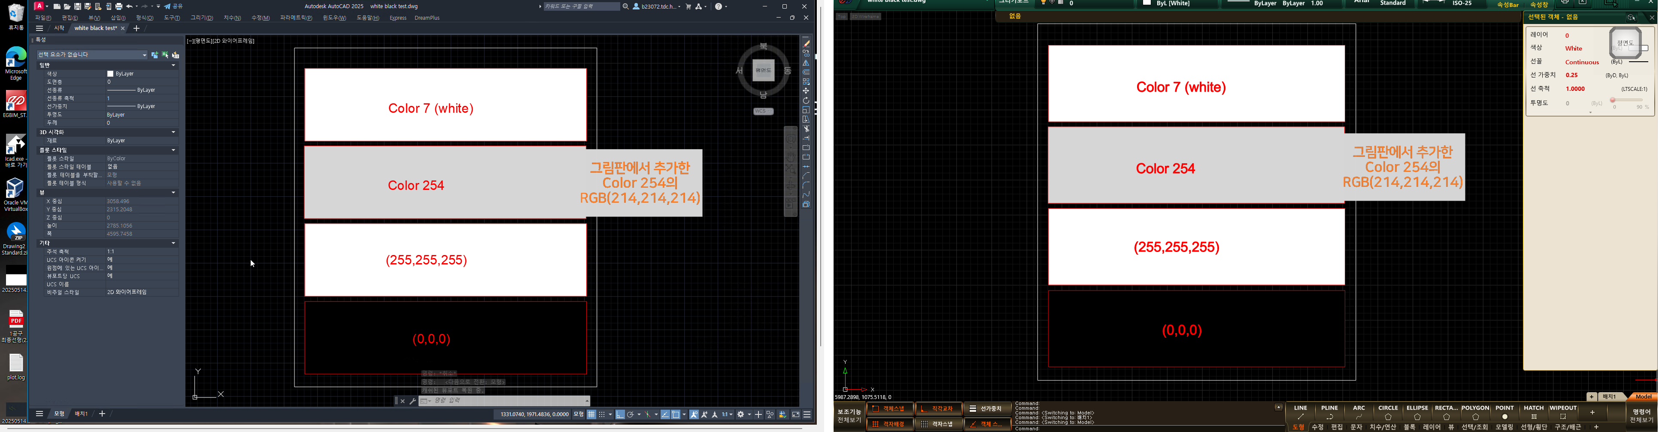Open the selection dropdown '선택 요소가 없습니다'
The width and height of the screenshot is (1659, 432).
pos(92,55)
